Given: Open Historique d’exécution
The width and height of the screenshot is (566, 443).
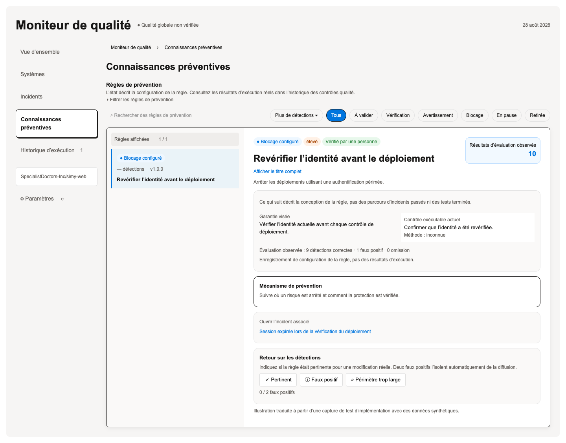Looking at the screenshot, I should pos(51,150).
